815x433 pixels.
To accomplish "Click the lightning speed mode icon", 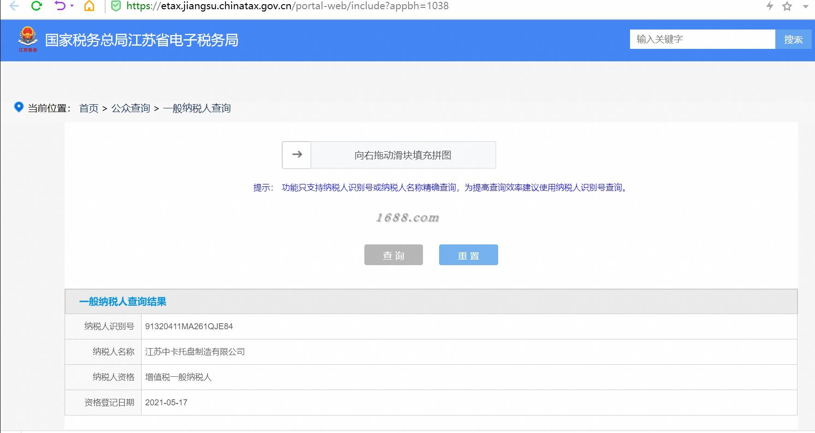I will [x=769, y=6].
